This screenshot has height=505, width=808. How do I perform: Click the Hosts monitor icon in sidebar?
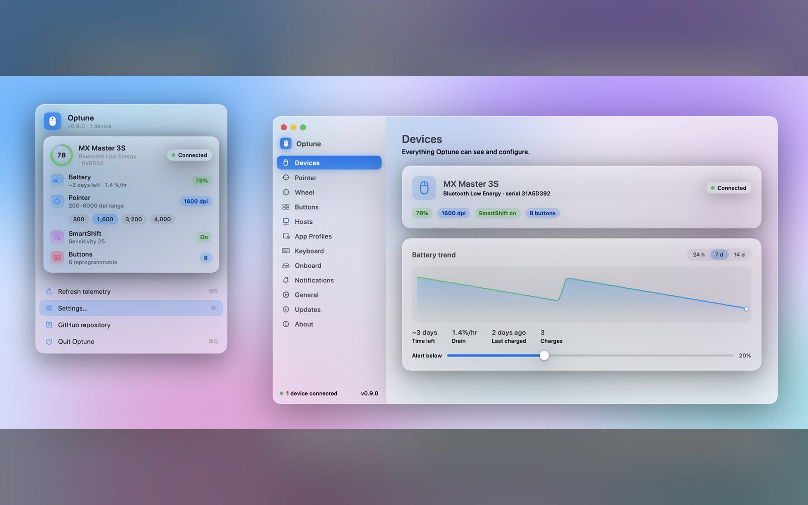click(x=286, y=222)
